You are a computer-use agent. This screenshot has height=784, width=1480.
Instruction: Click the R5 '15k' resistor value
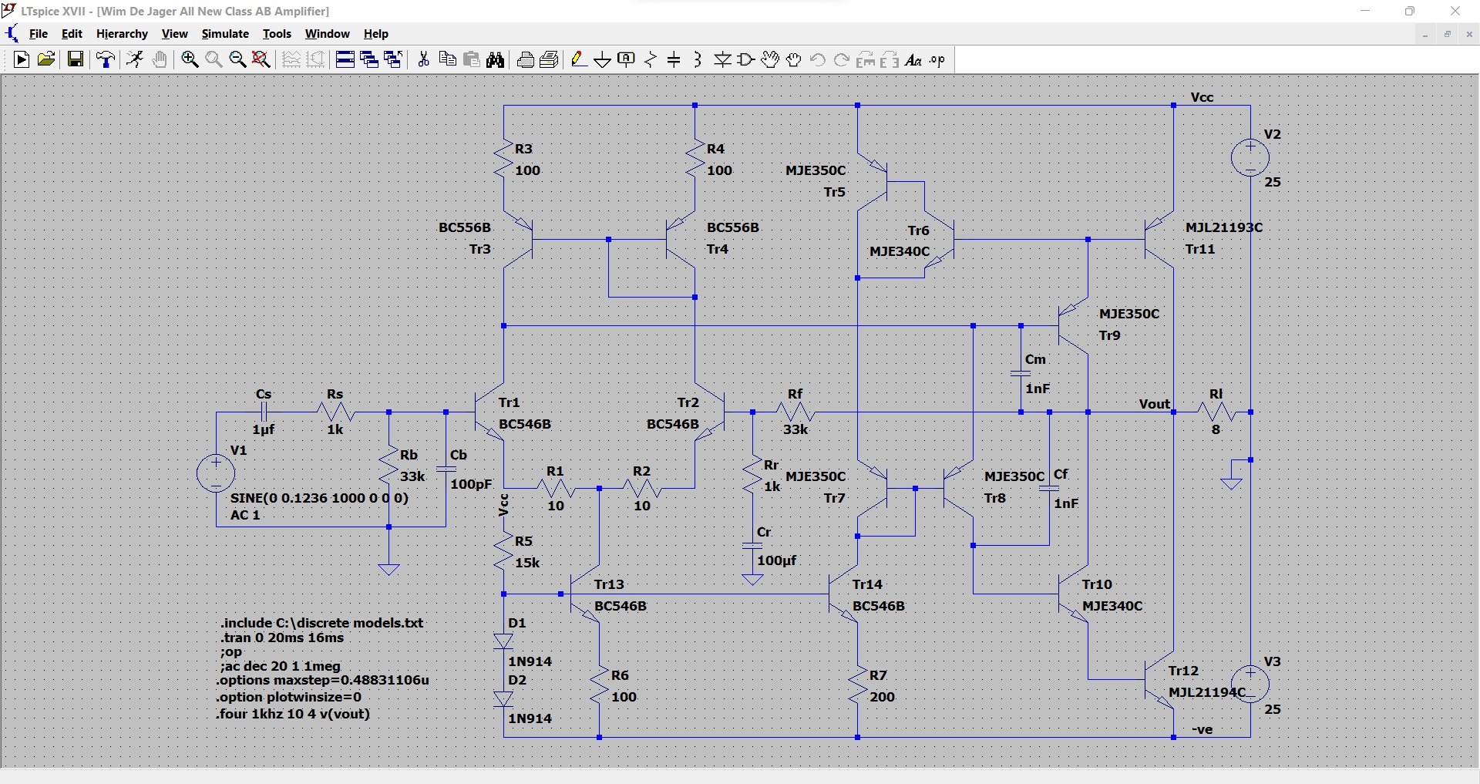pyautogui.click(x=527, y=563)
